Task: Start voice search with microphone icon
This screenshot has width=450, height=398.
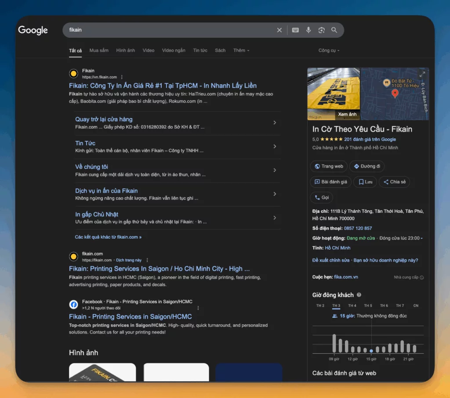Action: [x=308, y=30]
